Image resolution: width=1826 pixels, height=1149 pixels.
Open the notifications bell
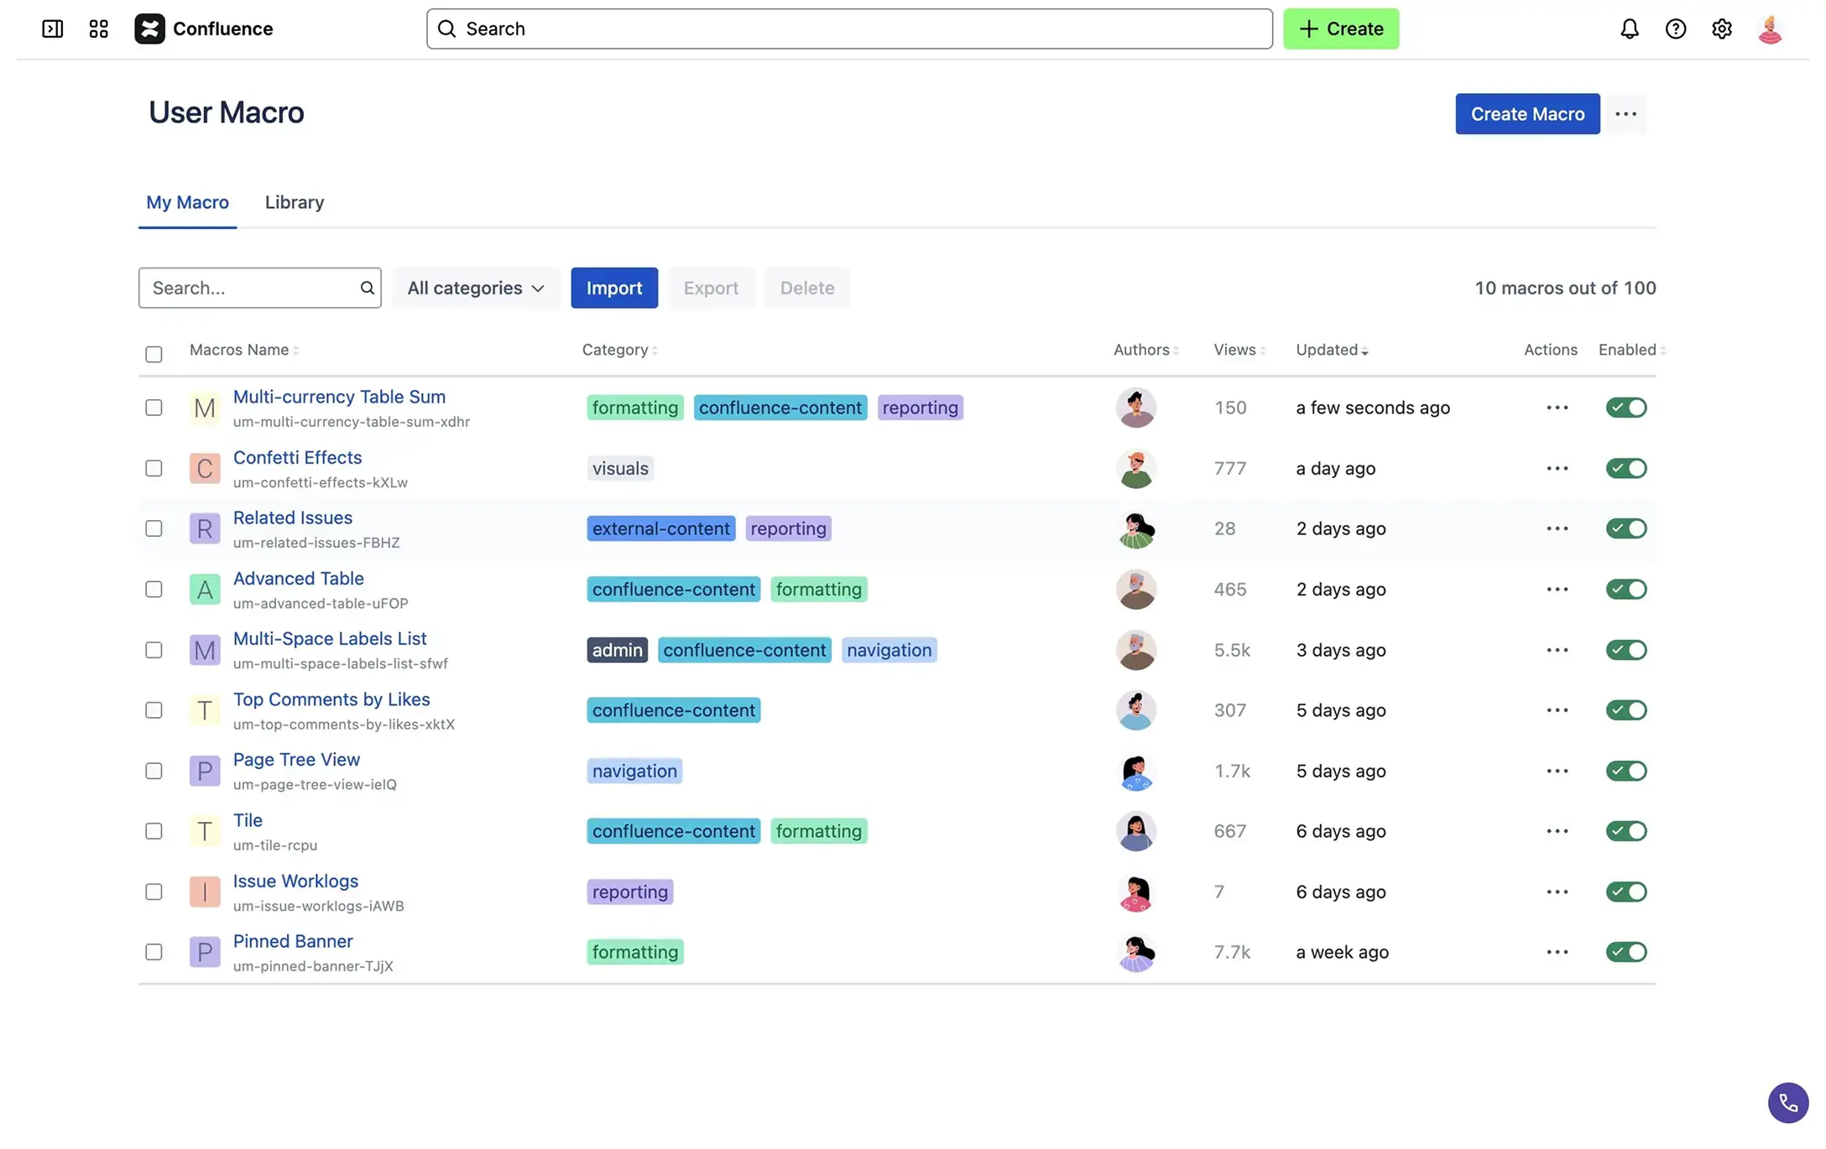click(x=1629, y=29)
